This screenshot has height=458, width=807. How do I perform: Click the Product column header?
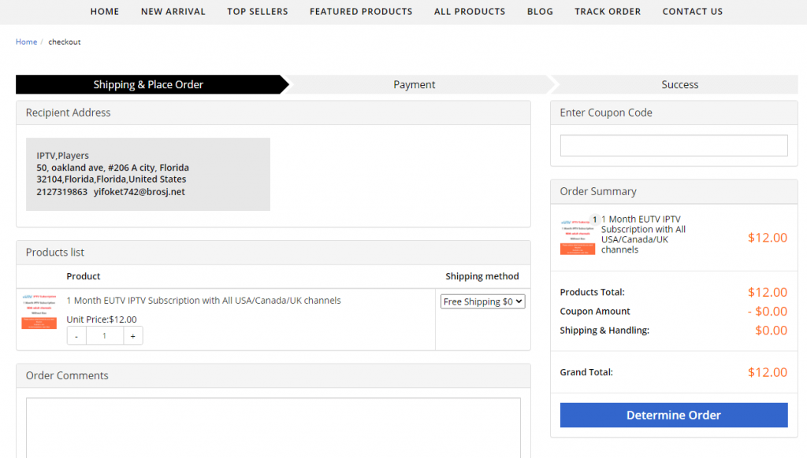pos(84,276)
